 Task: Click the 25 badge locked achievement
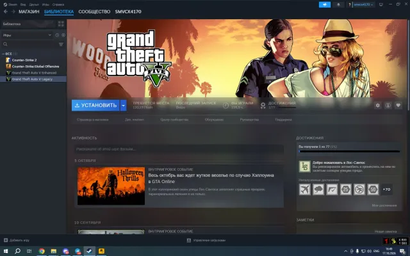click(345, 189)
